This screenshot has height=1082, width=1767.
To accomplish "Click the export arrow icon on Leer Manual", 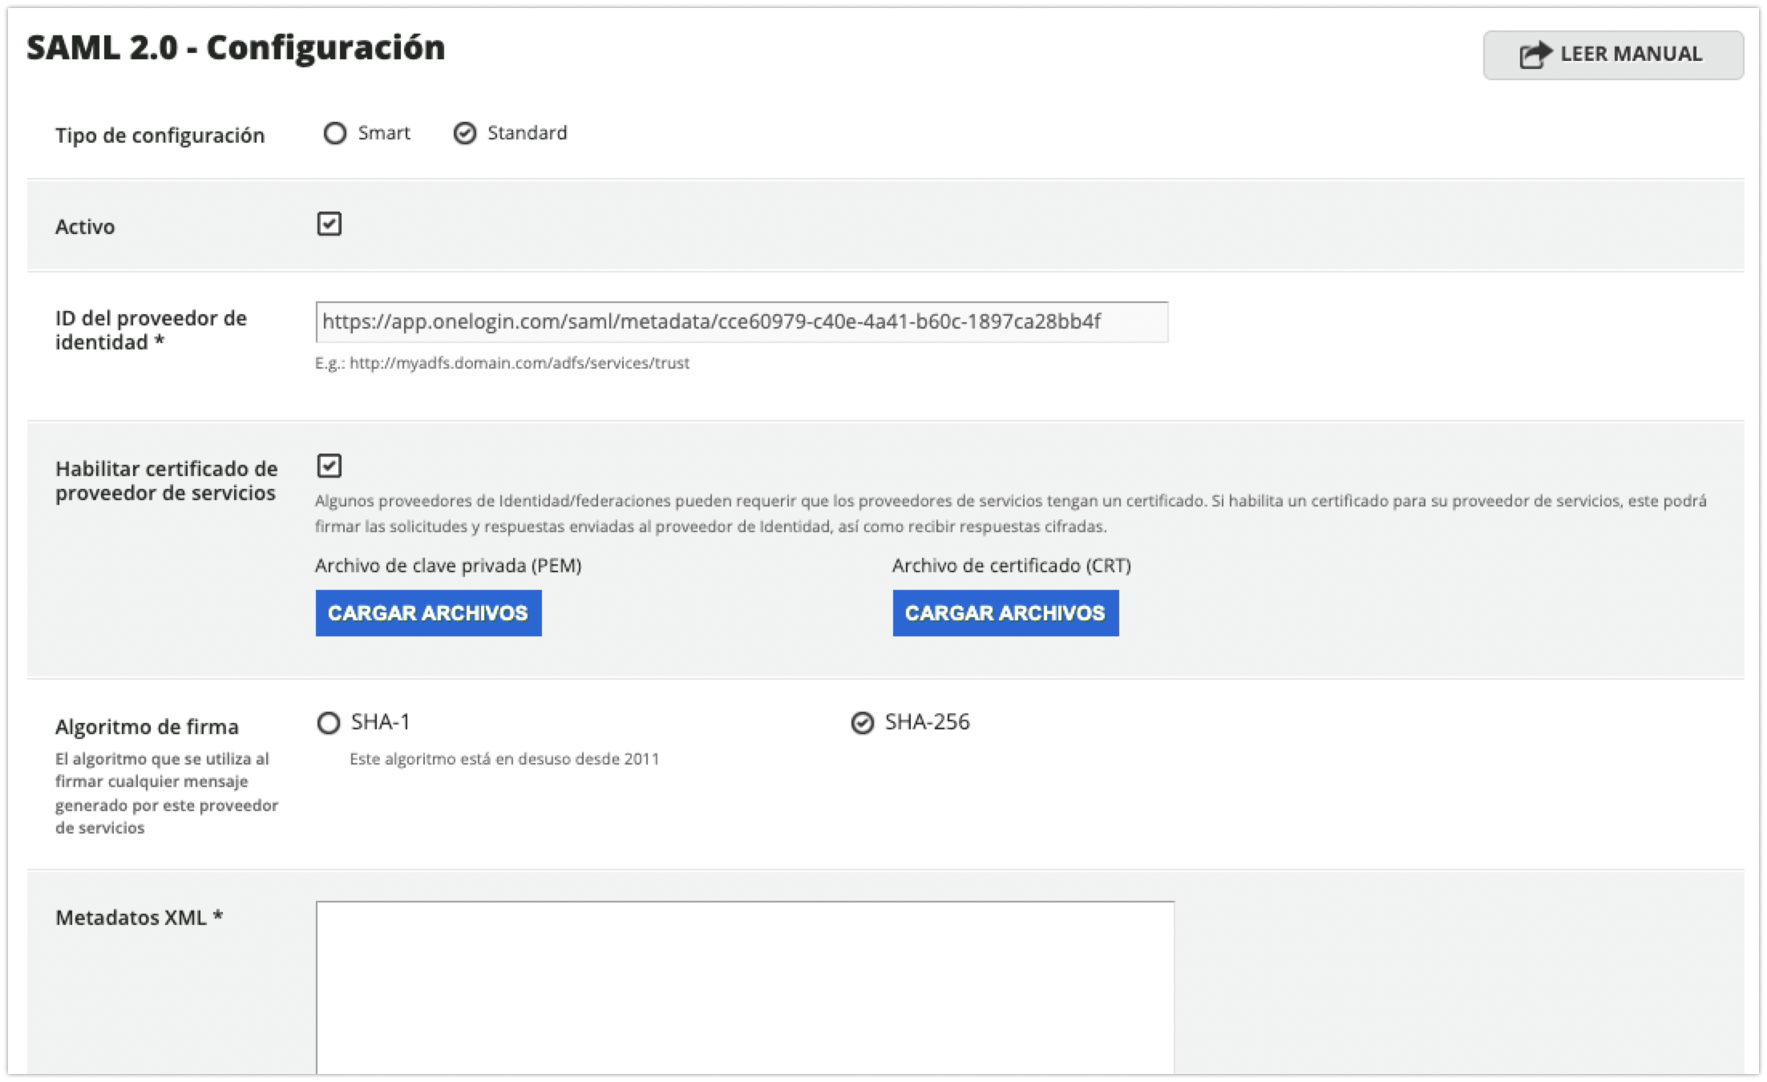I will [1535, 53].
